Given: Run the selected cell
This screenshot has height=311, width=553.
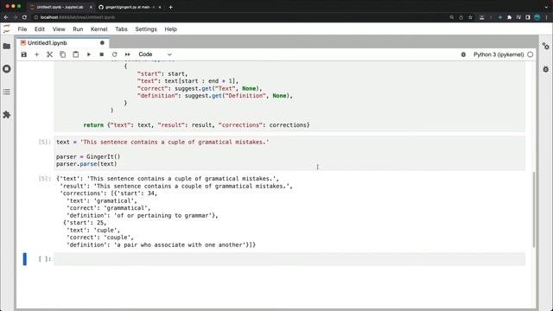Looking at the screenshot, I should (88, 54).
